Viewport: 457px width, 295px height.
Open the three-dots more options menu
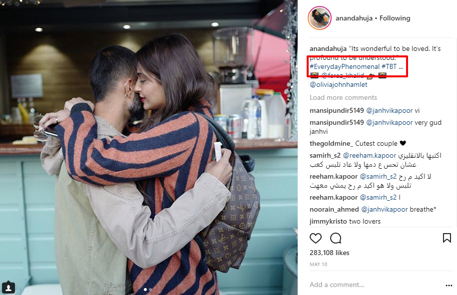tap(449, 286)
